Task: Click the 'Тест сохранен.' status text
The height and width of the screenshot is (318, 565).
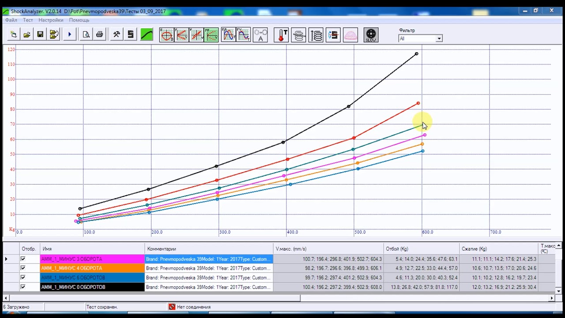Action: (x=102, y=307)
